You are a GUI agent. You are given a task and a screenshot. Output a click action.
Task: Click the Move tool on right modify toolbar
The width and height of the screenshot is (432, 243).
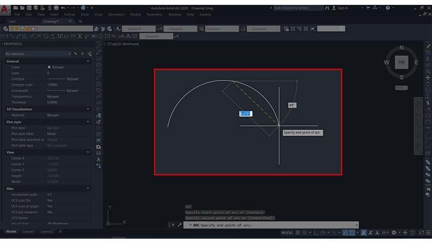pyautogui.click(x=428, y=78)
